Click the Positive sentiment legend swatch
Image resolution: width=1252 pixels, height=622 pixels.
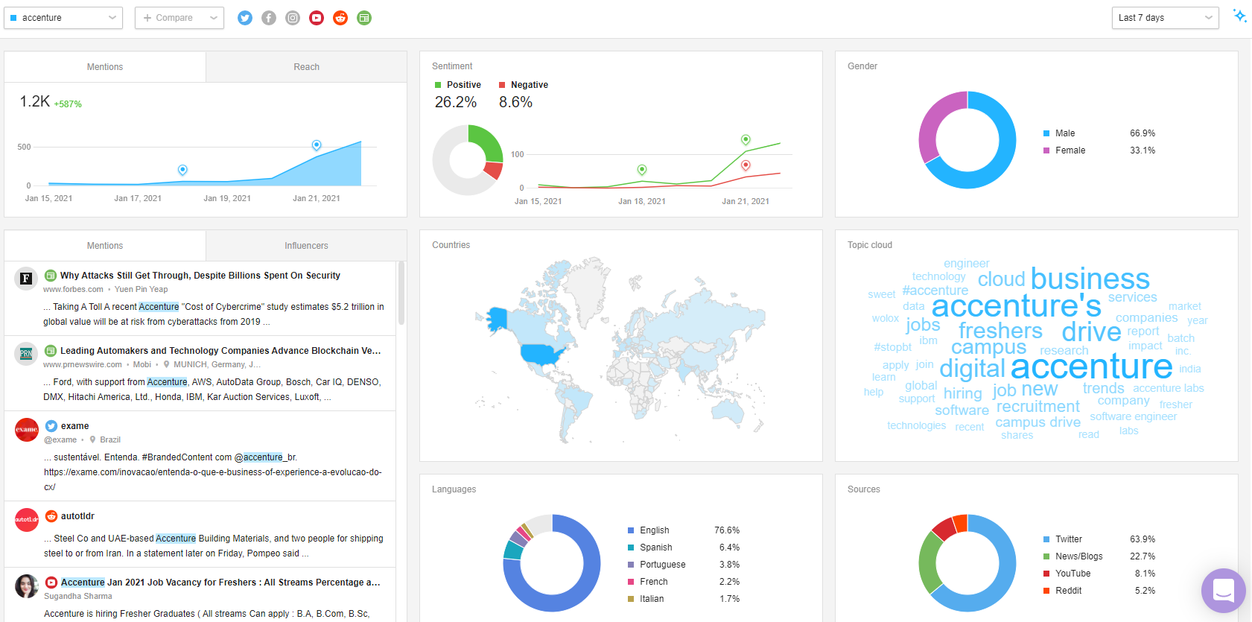(x=438, y=85)
